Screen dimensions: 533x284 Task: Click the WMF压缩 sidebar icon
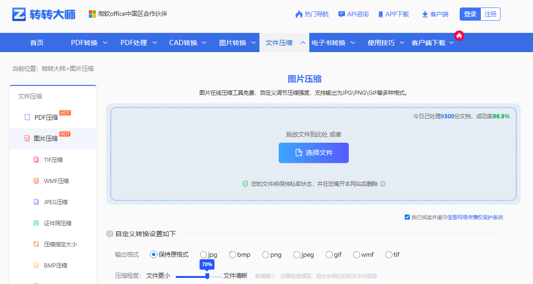tap(36, 181)
